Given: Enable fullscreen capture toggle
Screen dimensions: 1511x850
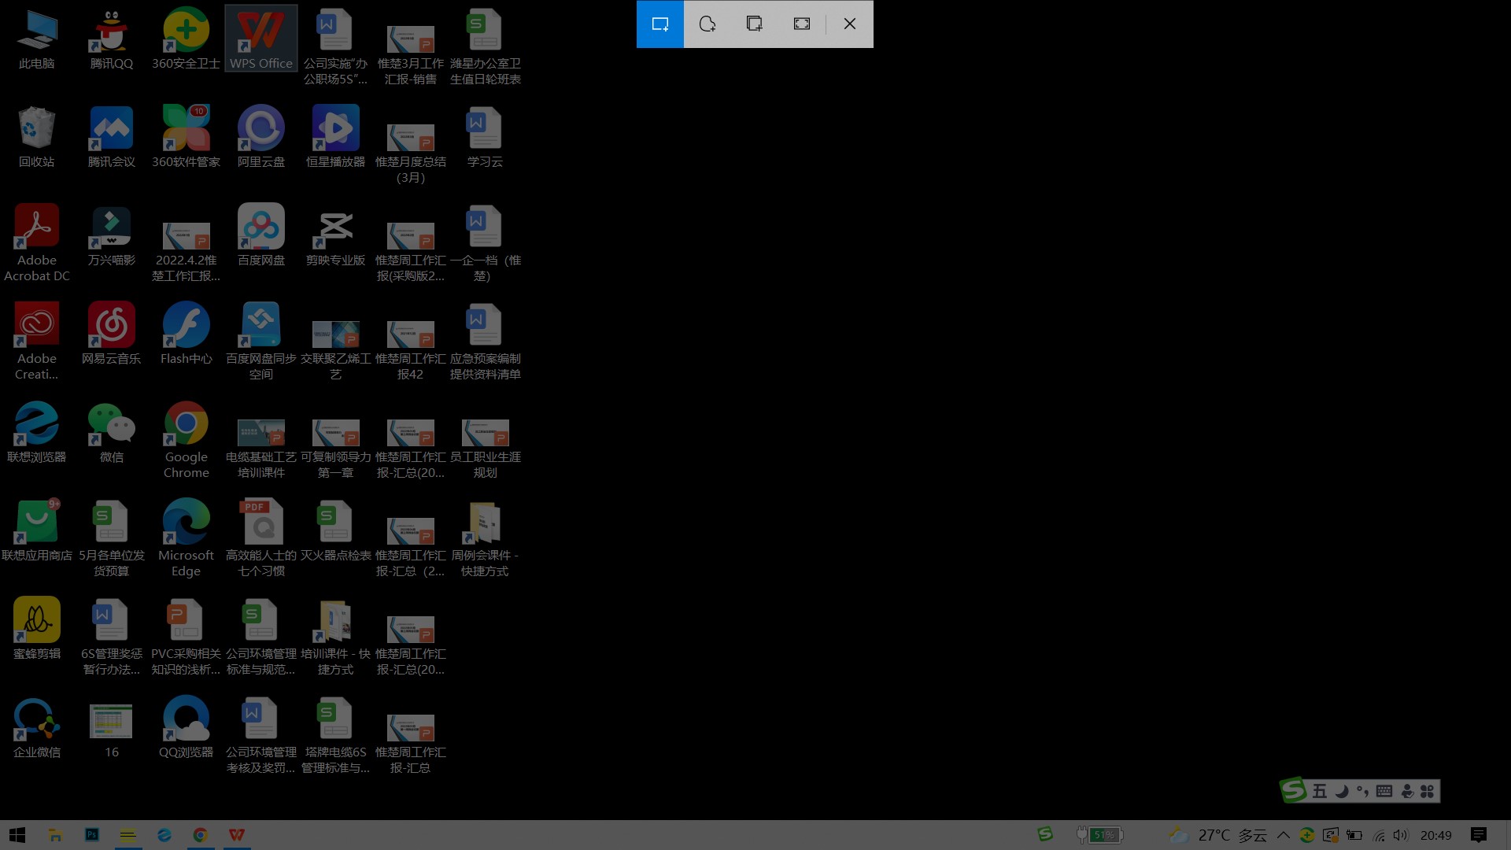Looking at the screenshot, I should click(802, 24).
